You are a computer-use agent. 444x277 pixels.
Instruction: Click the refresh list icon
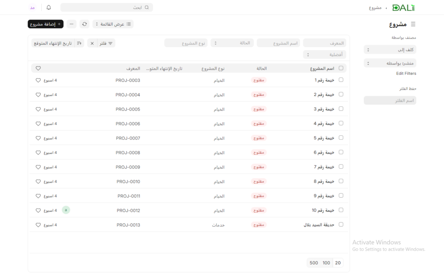[85, 24]
